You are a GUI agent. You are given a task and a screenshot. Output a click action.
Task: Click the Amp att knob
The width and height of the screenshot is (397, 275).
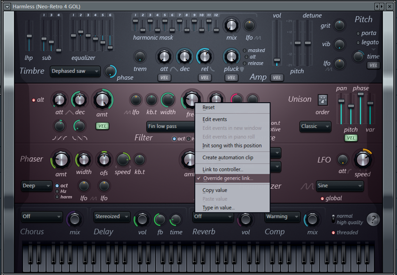(164, 56)
